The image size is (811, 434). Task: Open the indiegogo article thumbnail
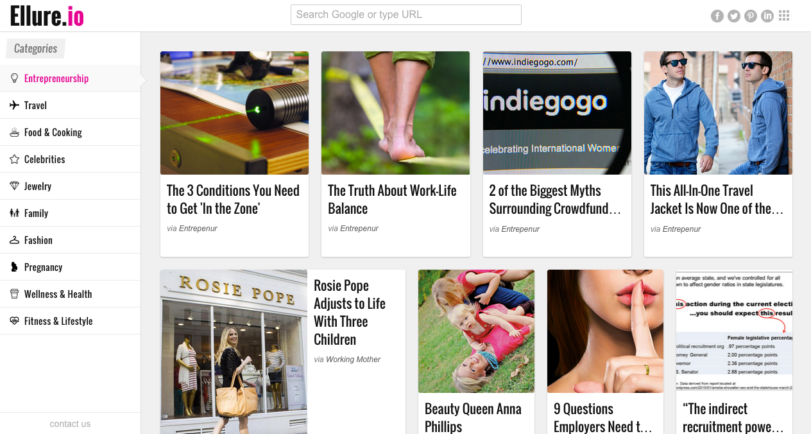pos(557,113)
